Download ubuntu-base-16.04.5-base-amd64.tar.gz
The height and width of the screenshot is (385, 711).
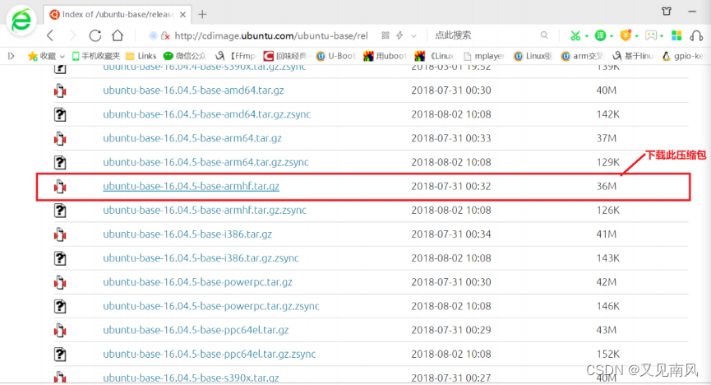pos(193,90)
